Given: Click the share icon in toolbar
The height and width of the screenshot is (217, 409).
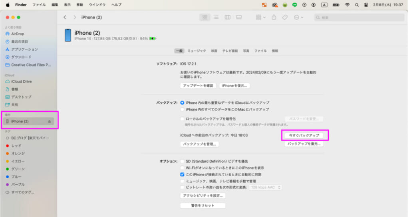Looking at the screenshot, I should click(274, 17).
